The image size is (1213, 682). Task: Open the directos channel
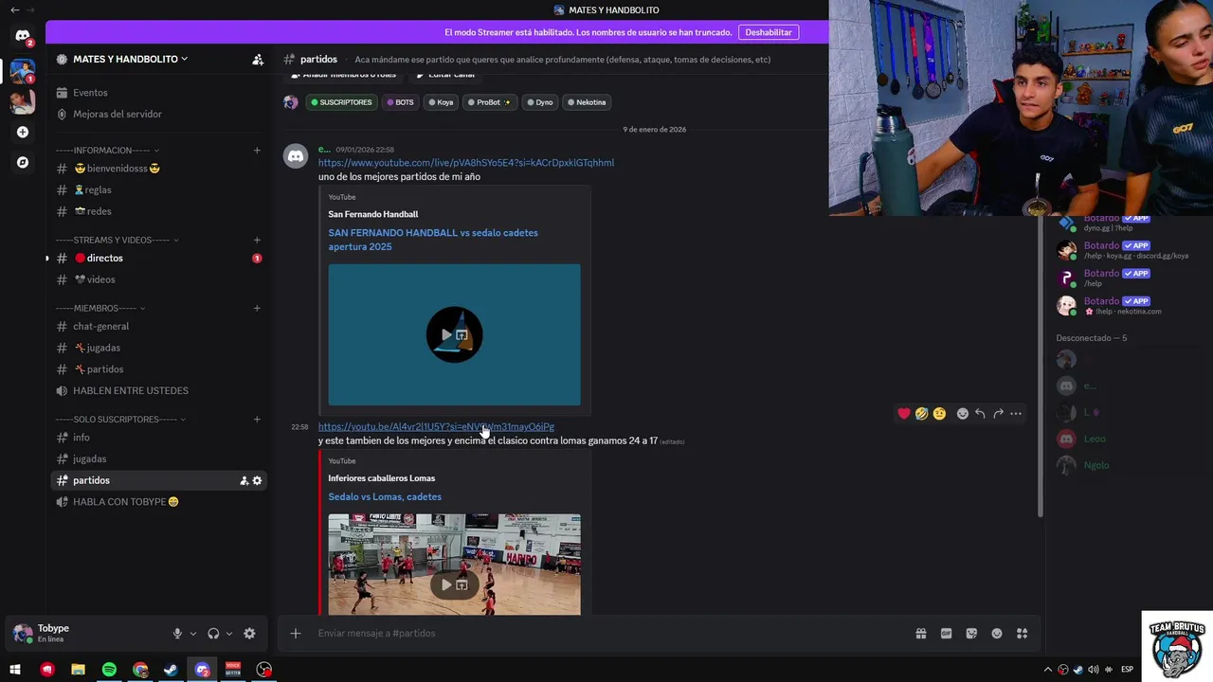[x=158, y=259]
